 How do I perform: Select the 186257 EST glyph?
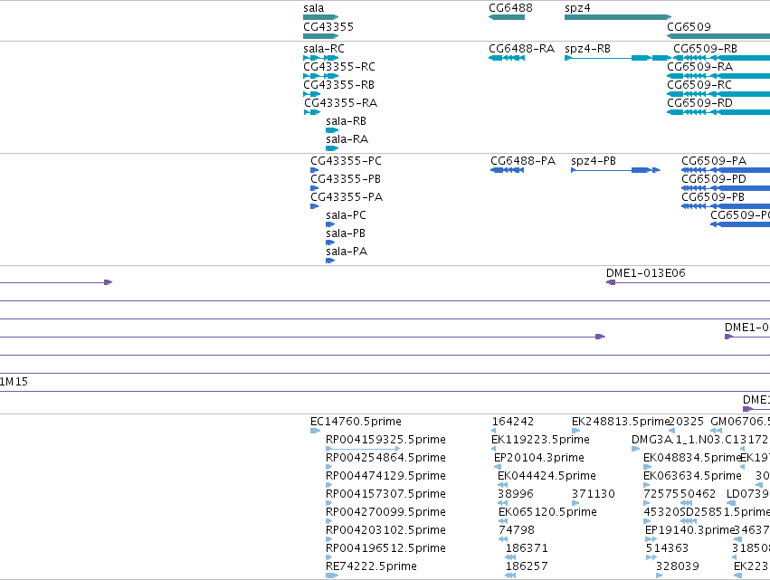click(510, 575)
